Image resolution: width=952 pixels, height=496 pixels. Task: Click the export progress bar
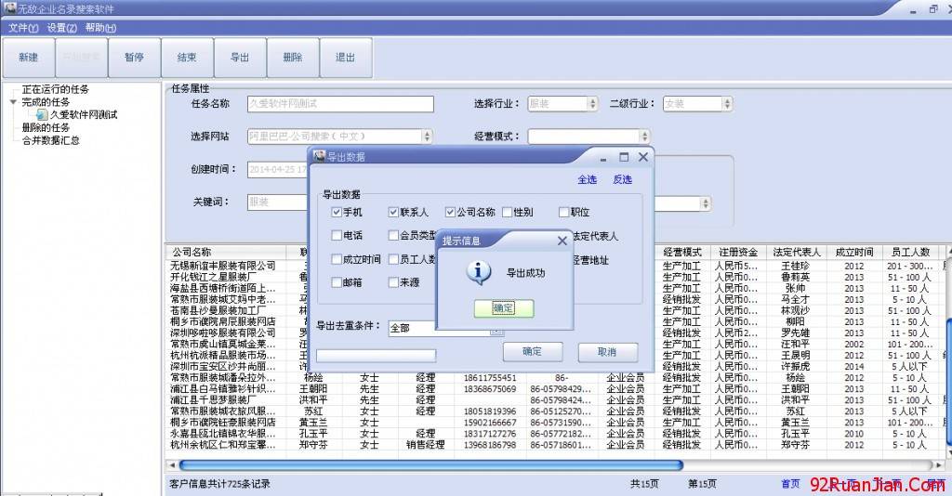[376, 356]
